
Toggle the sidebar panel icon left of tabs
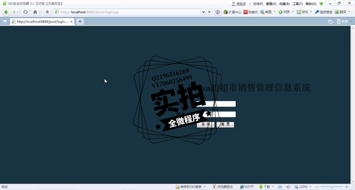pyautogui.click(x=5, y=21)
